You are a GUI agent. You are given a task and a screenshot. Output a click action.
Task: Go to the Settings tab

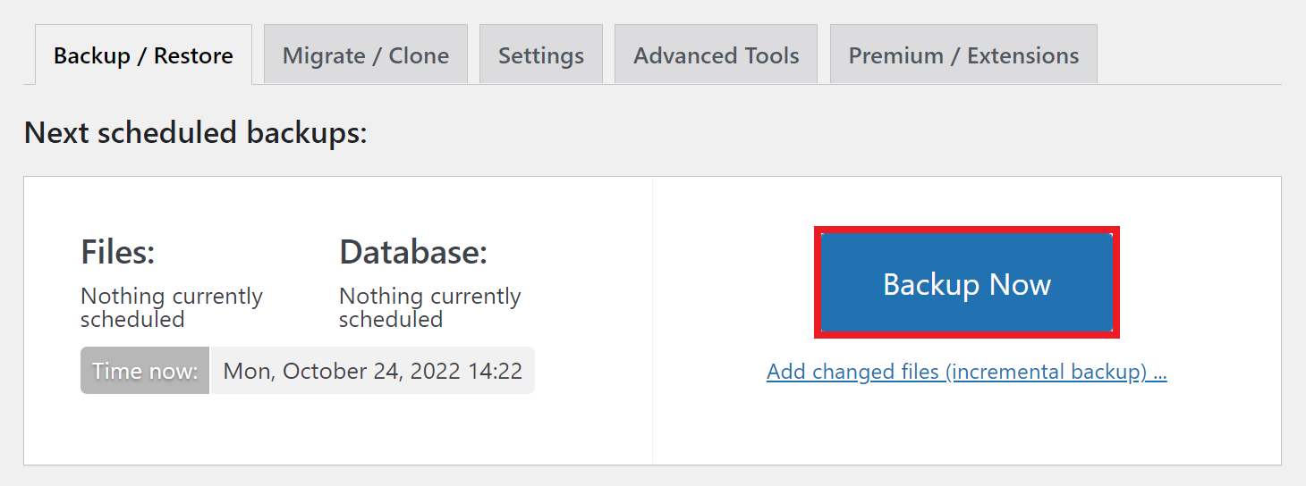click(540, 55)
